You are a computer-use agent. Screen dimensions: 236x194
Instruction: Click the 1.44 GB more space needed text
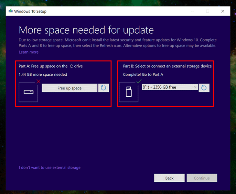tap(43, 74)
